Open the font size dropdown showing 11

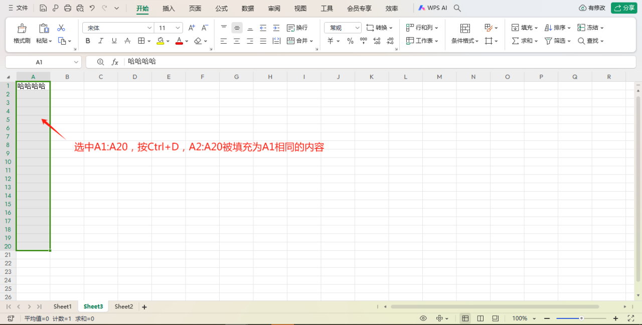click(x=178, y=28)
